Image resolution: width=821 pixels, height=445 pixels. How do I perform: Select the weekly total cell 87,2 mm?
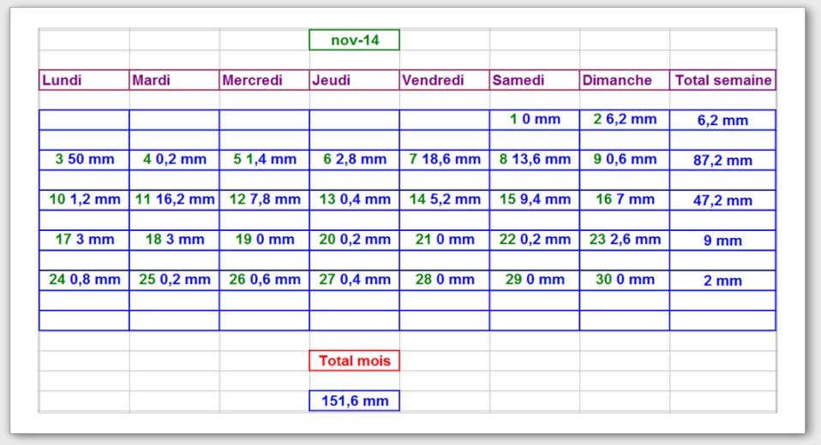point(722,160)
